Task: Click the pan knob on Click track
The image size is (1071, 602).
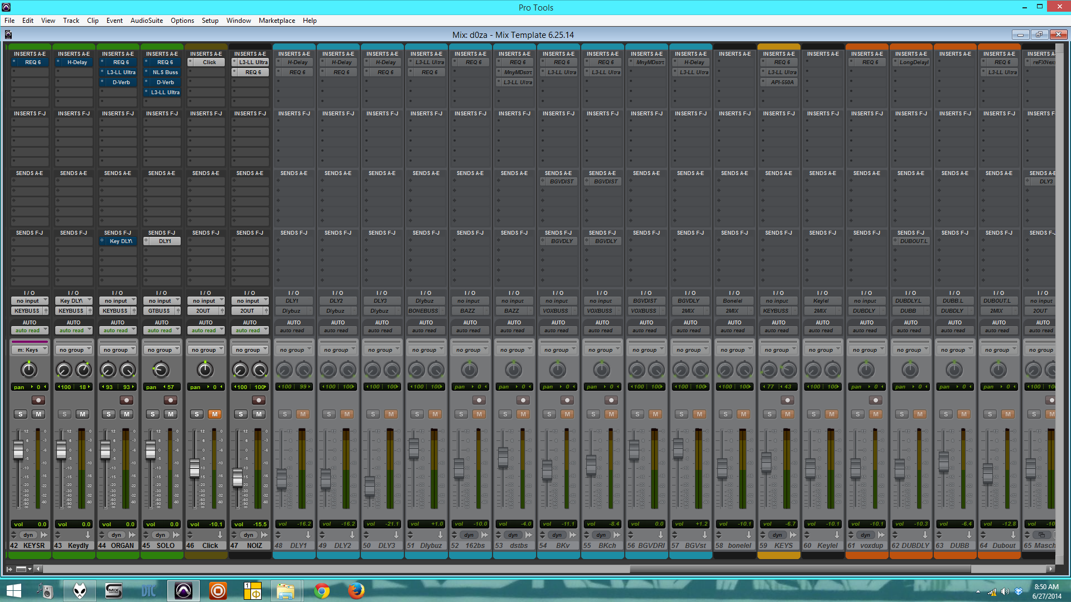Action: (205, 370)
